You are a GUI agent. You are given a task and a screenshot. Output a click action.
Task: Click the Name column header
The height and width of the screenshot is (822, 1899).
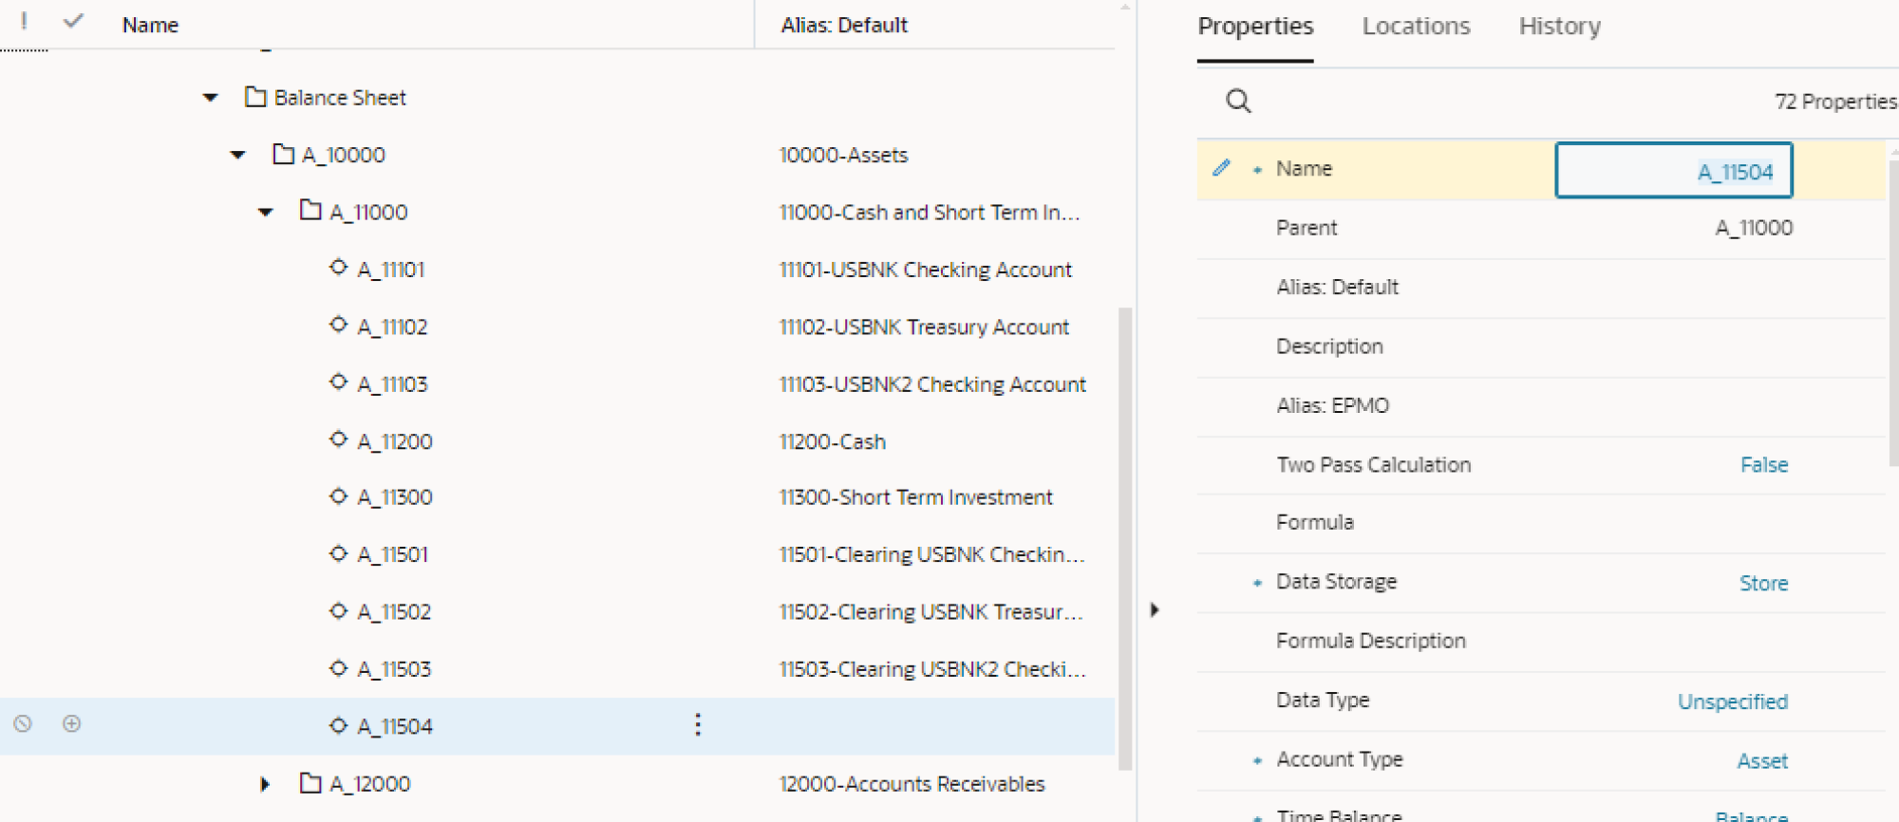pos(150,25)
